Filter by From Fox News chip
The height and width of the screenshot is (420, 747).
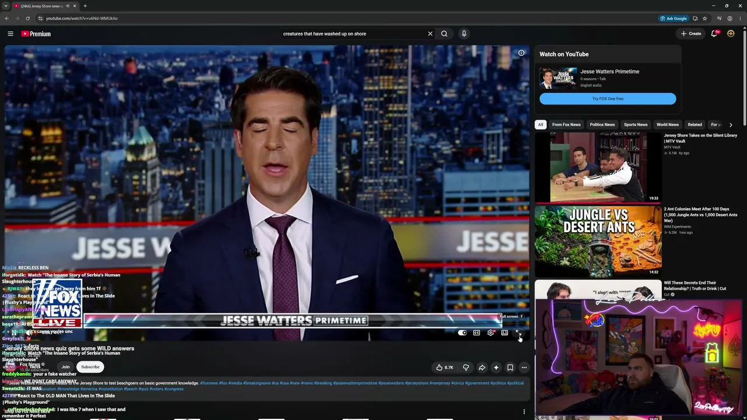[566, 125]
